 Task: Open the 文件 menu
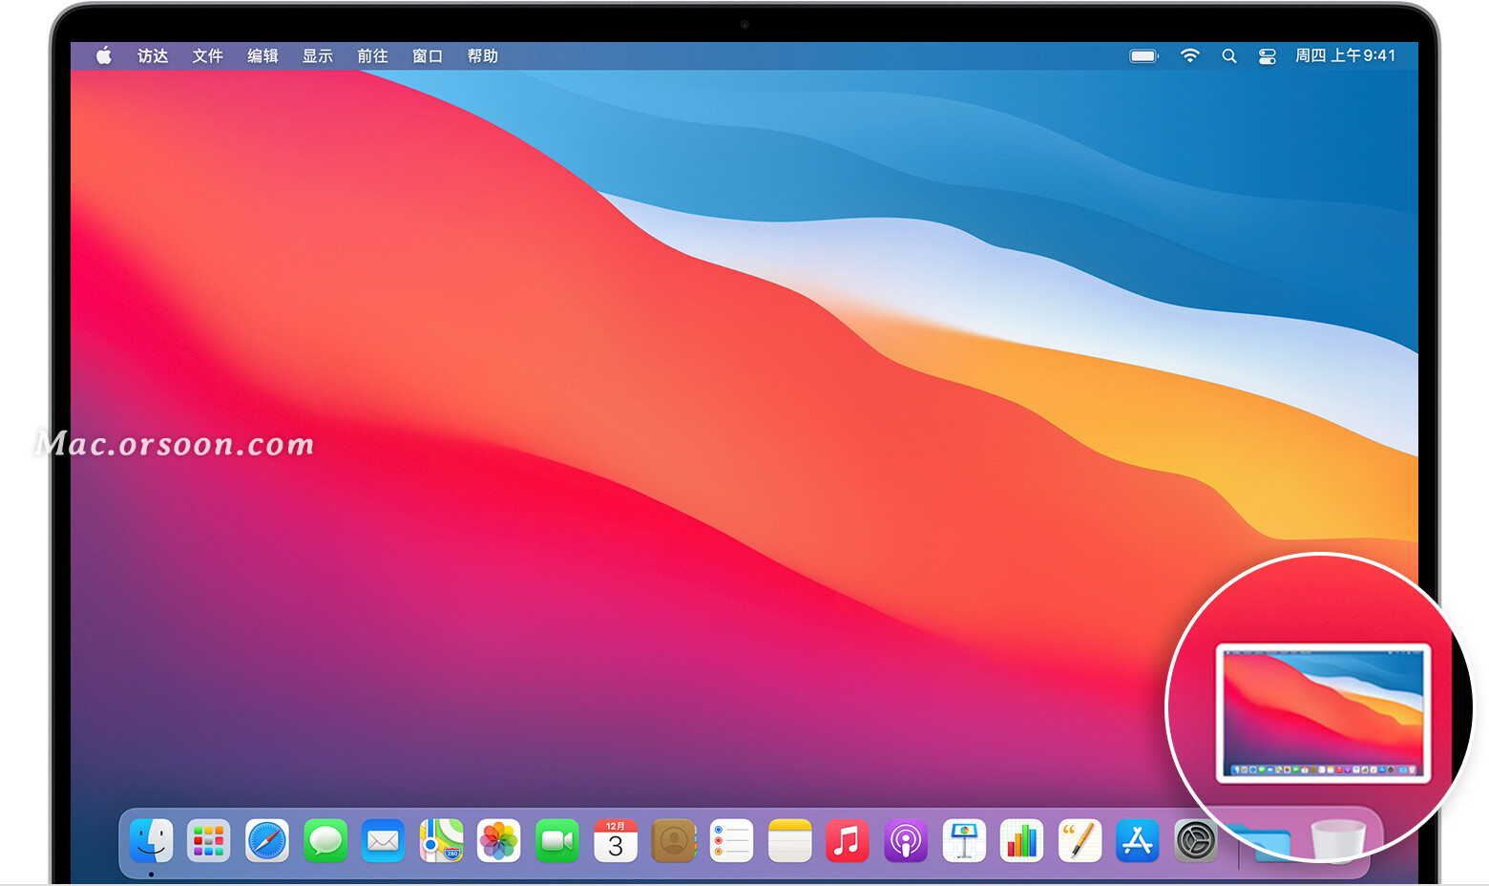pos(207,55)
